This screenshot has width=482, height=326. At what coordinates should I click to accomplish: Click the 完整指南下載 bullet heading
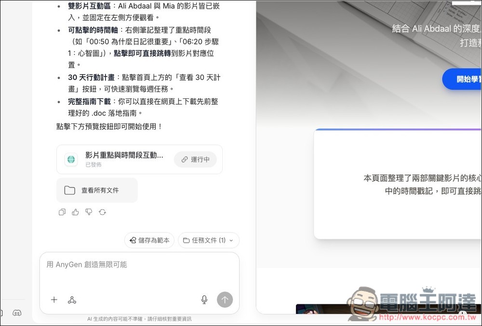(x=89, y=101)
